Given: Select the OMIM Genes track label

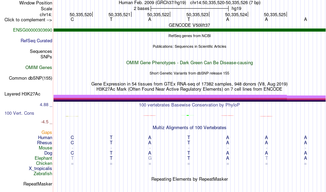Looking at the screenshot, I should point(38,68).
